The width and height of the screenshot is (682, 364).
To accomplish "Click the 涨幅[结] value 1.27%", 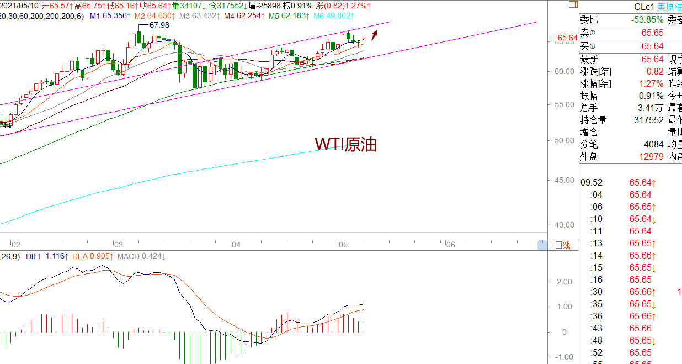I will coord(651,84).
